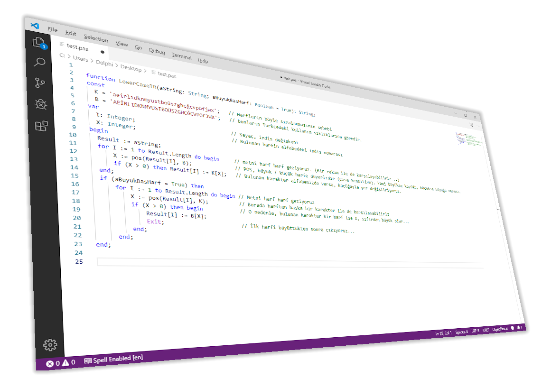Click the split editor icon
The width and height of the screenshot is (551, 388).
point(471,125)
